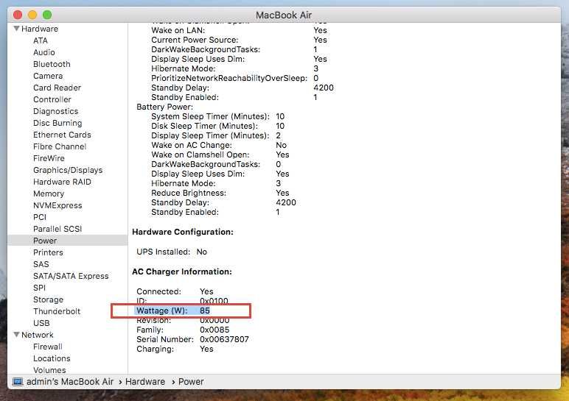The width and height of the screenshot is (569, 401).
Task: Click the Hardware Configuration heading
Action: pyautogui.click(x=183, y=232)
